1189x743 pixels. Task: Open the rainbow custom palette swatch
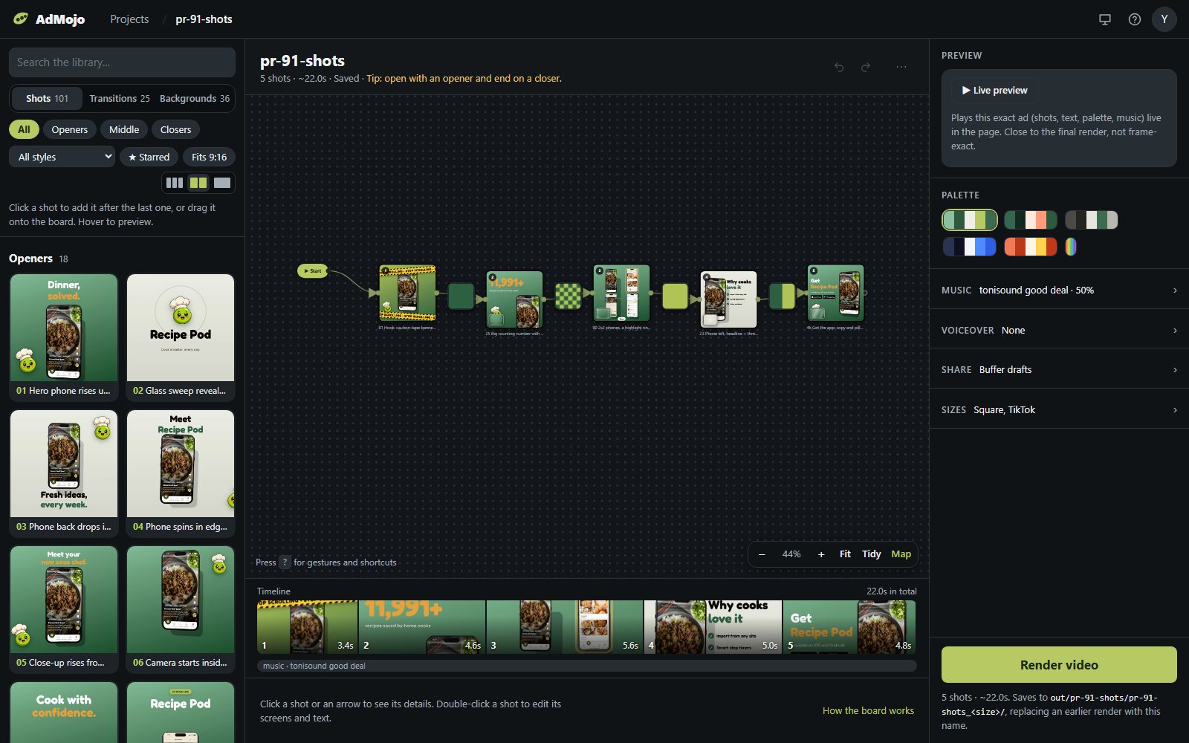coord(1071,247)
